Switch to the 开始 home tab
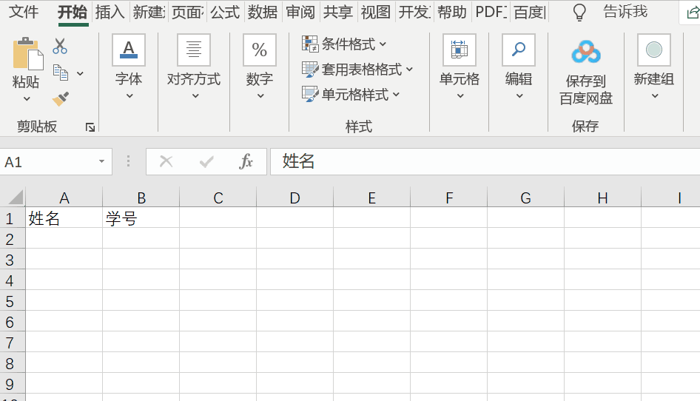The height and width of the screenshot is (401, 700). [x=73, y=12]
